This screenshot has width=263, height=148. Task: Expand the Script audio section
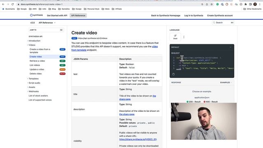pos(34,83)
